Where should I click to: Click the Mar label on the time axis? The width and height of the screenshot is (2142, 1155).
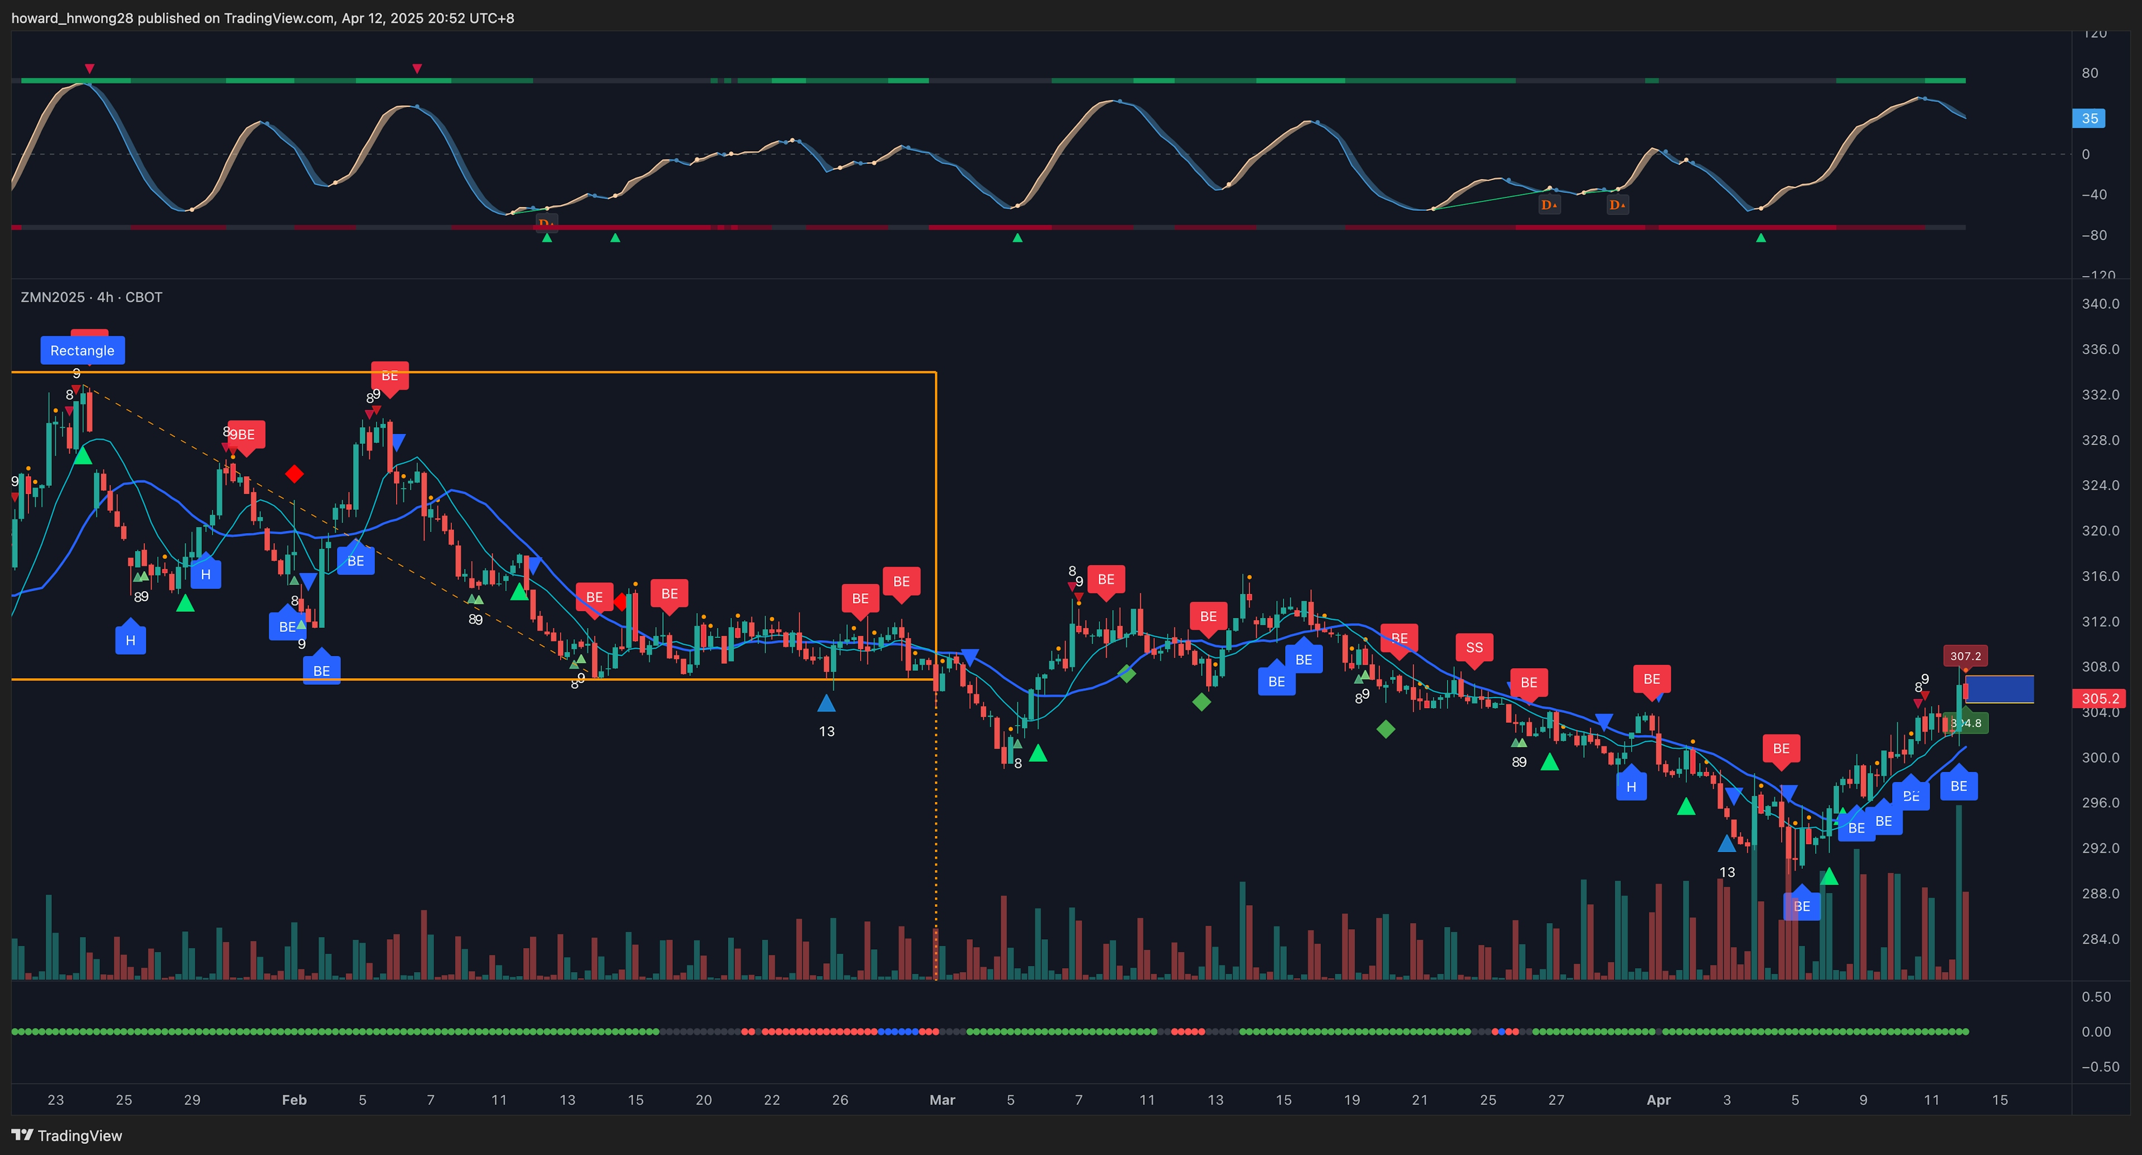click(x=942, y=1099)
